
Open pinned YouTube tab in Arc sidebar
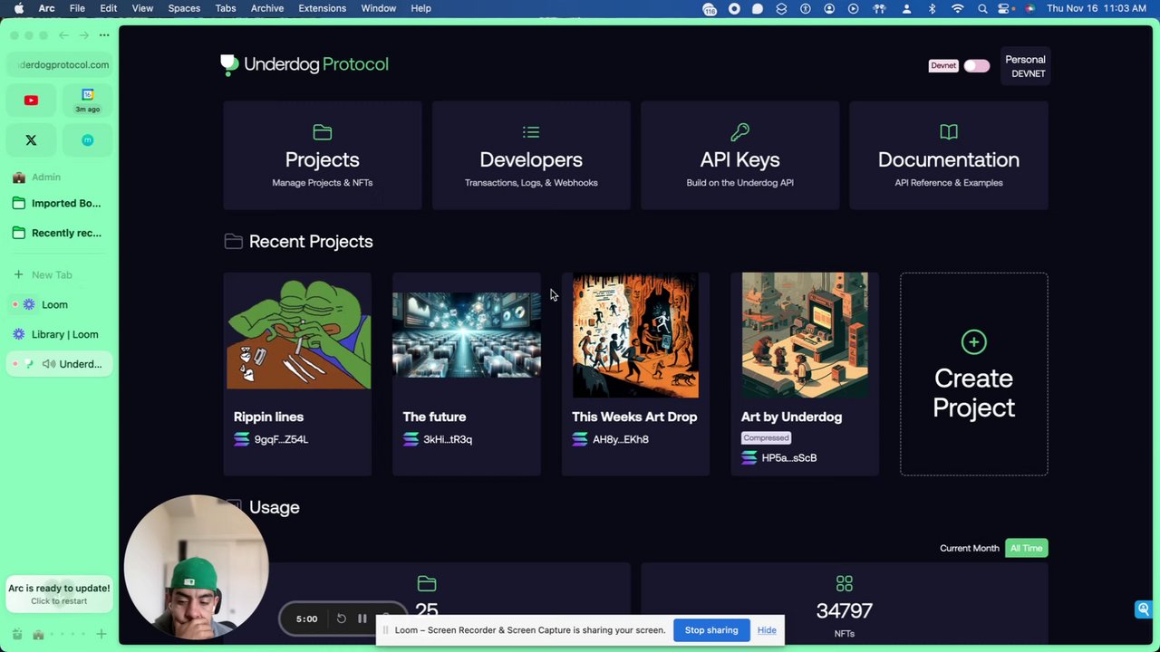tap(31, 100)
